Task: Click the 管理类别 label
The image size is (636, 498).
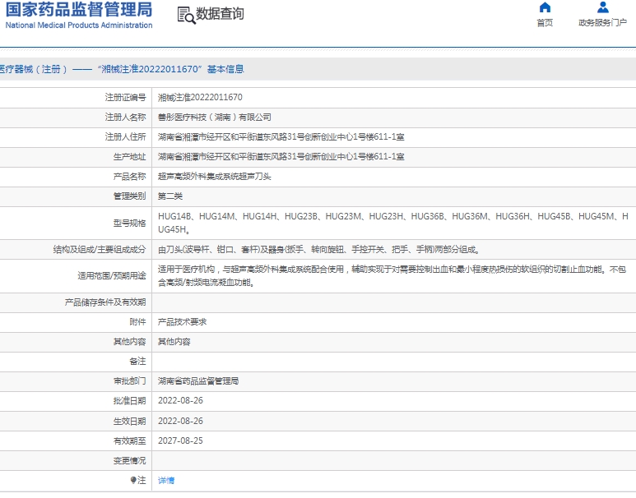Action: coord(129,196)
